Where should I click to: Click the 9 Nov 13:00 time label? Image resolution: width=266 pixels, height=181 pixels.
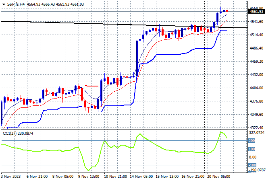pyautogui.click(x=89, y=177)
